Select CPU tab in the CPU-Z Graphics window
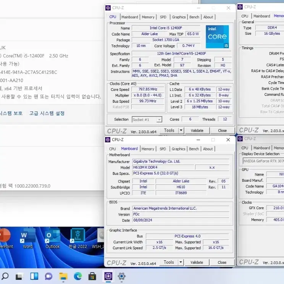Viewport: 284px width, 284px height. 245,148
